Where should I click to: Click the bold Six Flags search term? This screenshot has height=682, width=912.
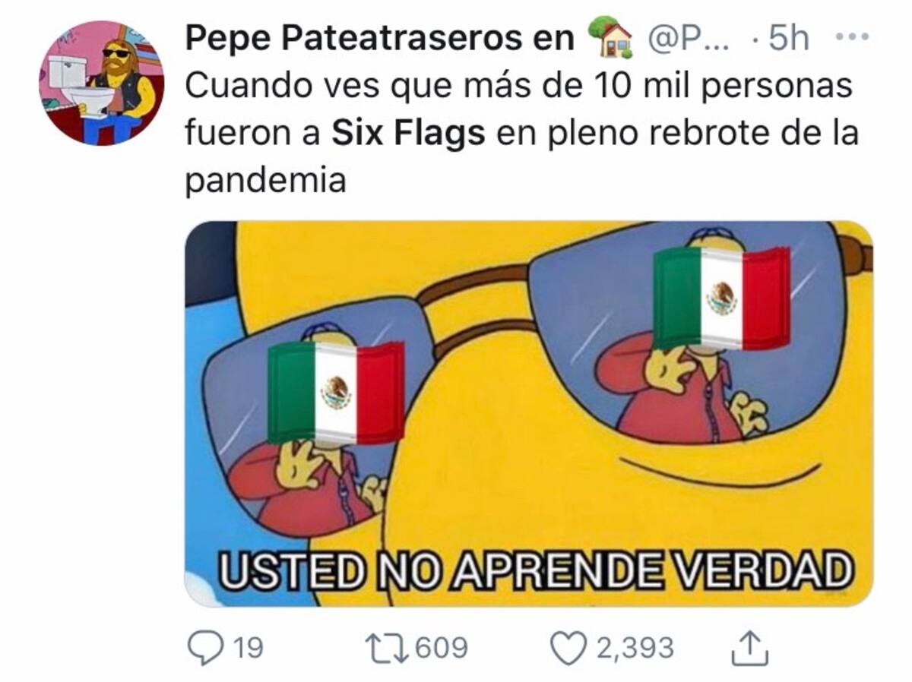[x=408, y=134]
